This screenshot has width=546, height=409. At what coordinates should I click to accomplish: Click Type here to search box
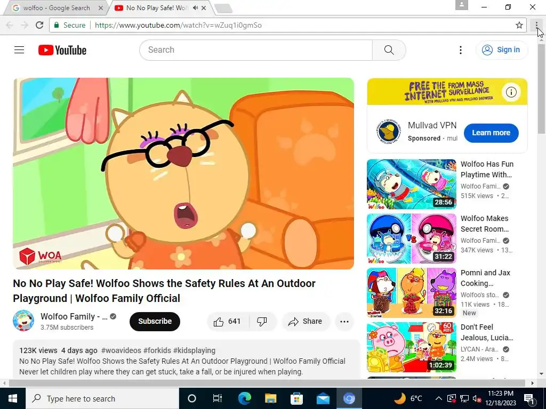point(102,398)
